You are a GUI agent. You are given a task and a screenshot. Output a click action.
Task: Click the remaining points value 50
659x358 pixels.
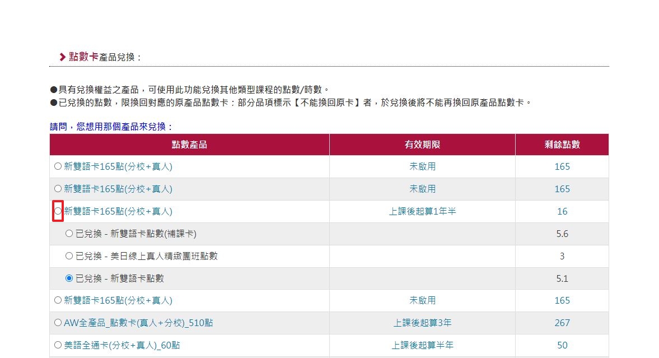pos(562,345)
